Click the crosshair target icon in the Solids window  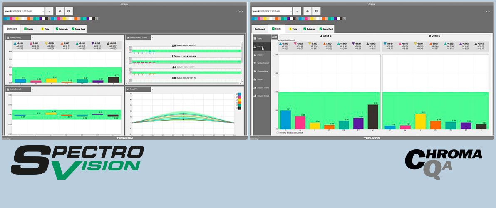pos(308,11)
